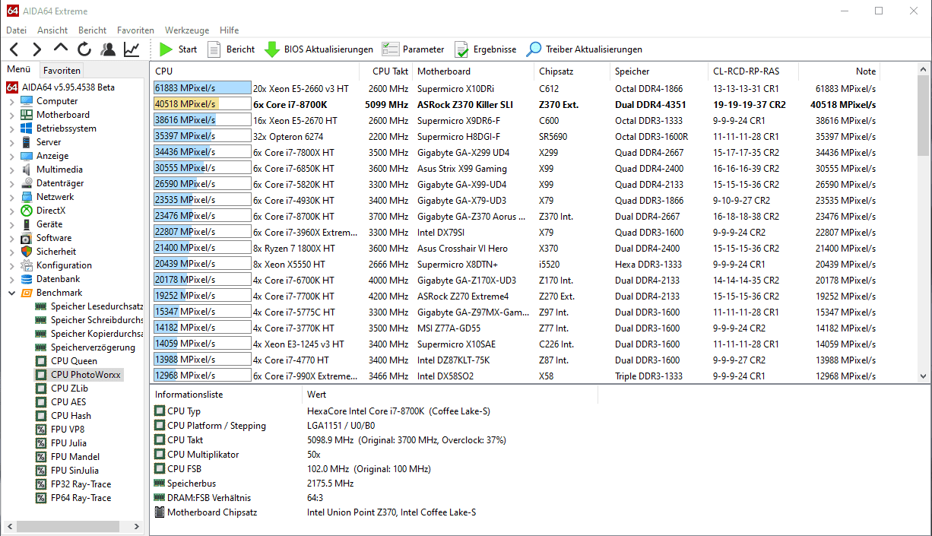Viewport: 932px width, 536px height.
Task: Sort by Motherboard column header
Action: 473,71
